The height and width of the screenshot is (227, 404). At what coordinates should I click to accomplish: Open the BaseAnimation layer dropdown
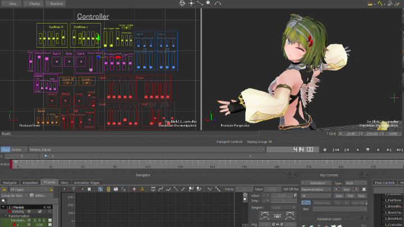point(316,189)
